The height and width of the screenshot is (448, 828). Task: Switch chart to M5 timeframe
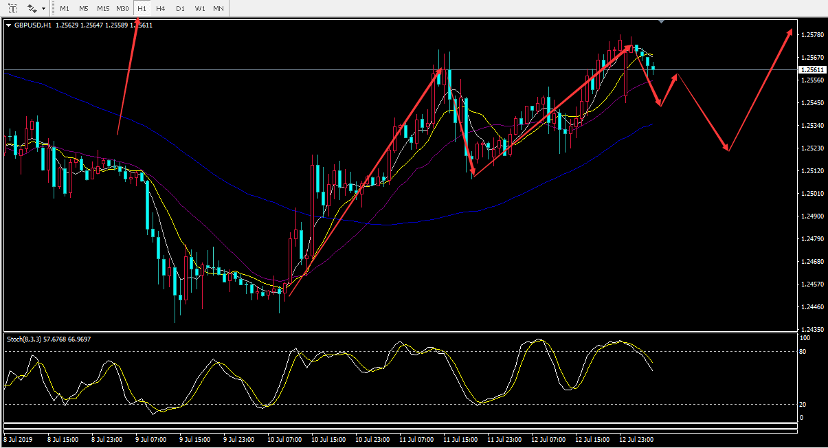click(x=83, y=8)
